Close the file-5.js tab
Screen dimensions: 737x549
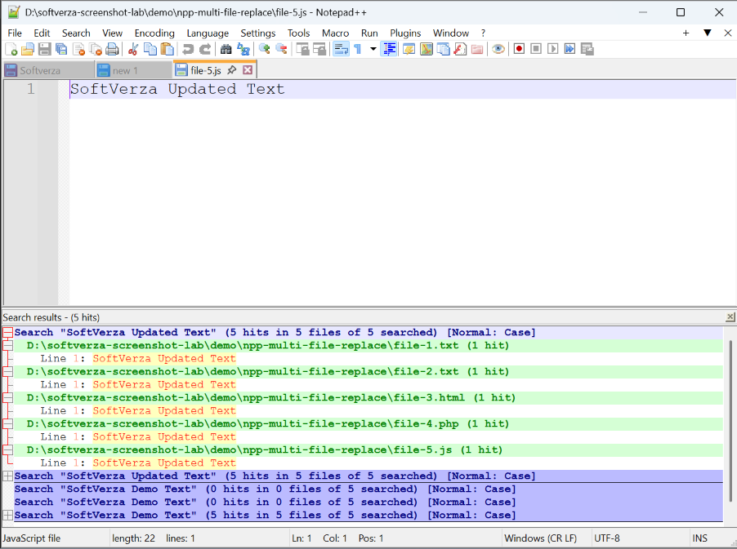coord(248,70)
